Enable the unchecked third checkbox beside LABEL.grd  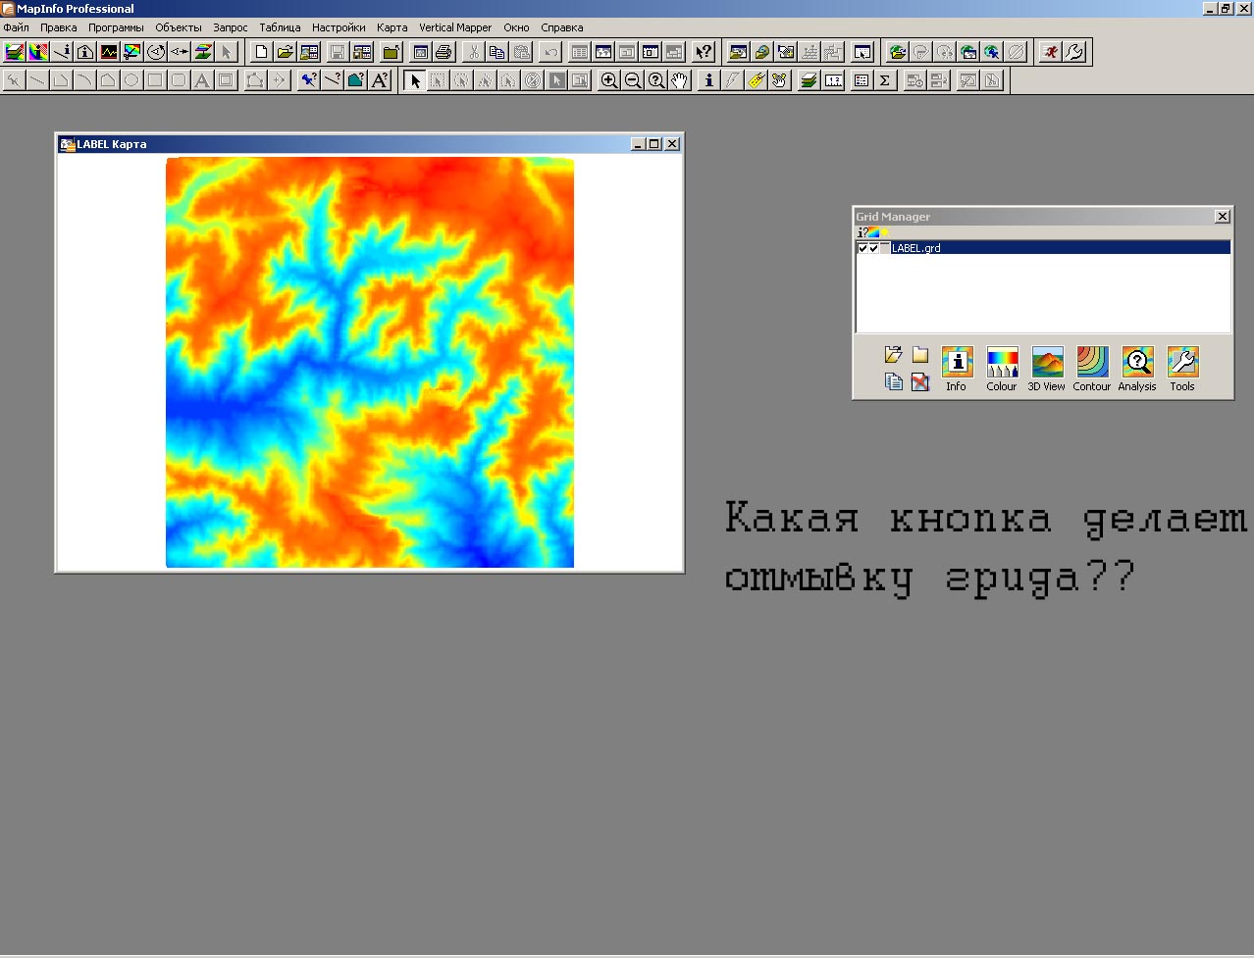pos(884,249)
